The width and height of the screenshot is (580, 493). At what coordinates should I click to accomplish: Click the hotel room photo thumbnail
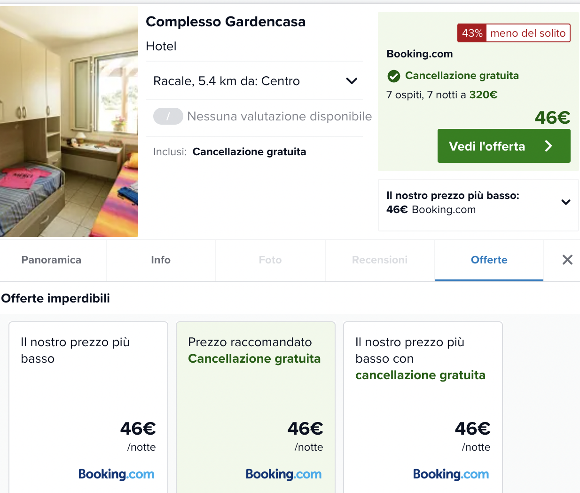coord(69,121)
